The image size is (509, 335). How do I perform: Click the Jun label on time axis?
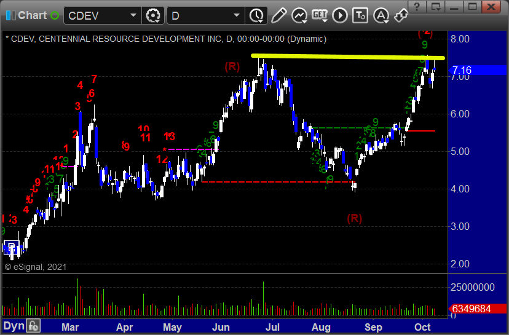[221, 327]
